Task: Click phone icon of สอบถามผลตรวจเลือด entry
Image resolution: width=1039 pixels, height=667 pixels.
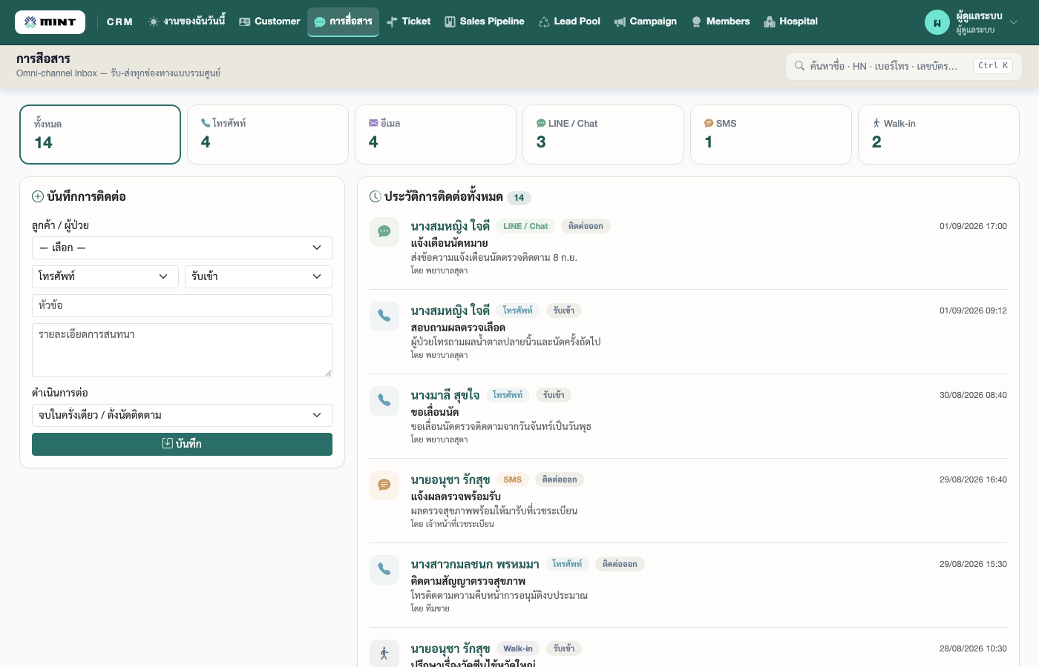Action: pyautogui.click(x=384, y=316)
